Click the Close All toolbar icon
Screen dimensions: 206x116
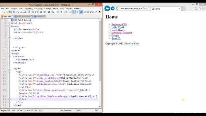pos(21,12)
